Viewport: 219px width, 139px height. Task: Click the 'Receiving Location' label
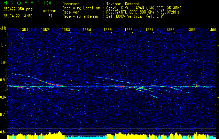coord(81,8)
